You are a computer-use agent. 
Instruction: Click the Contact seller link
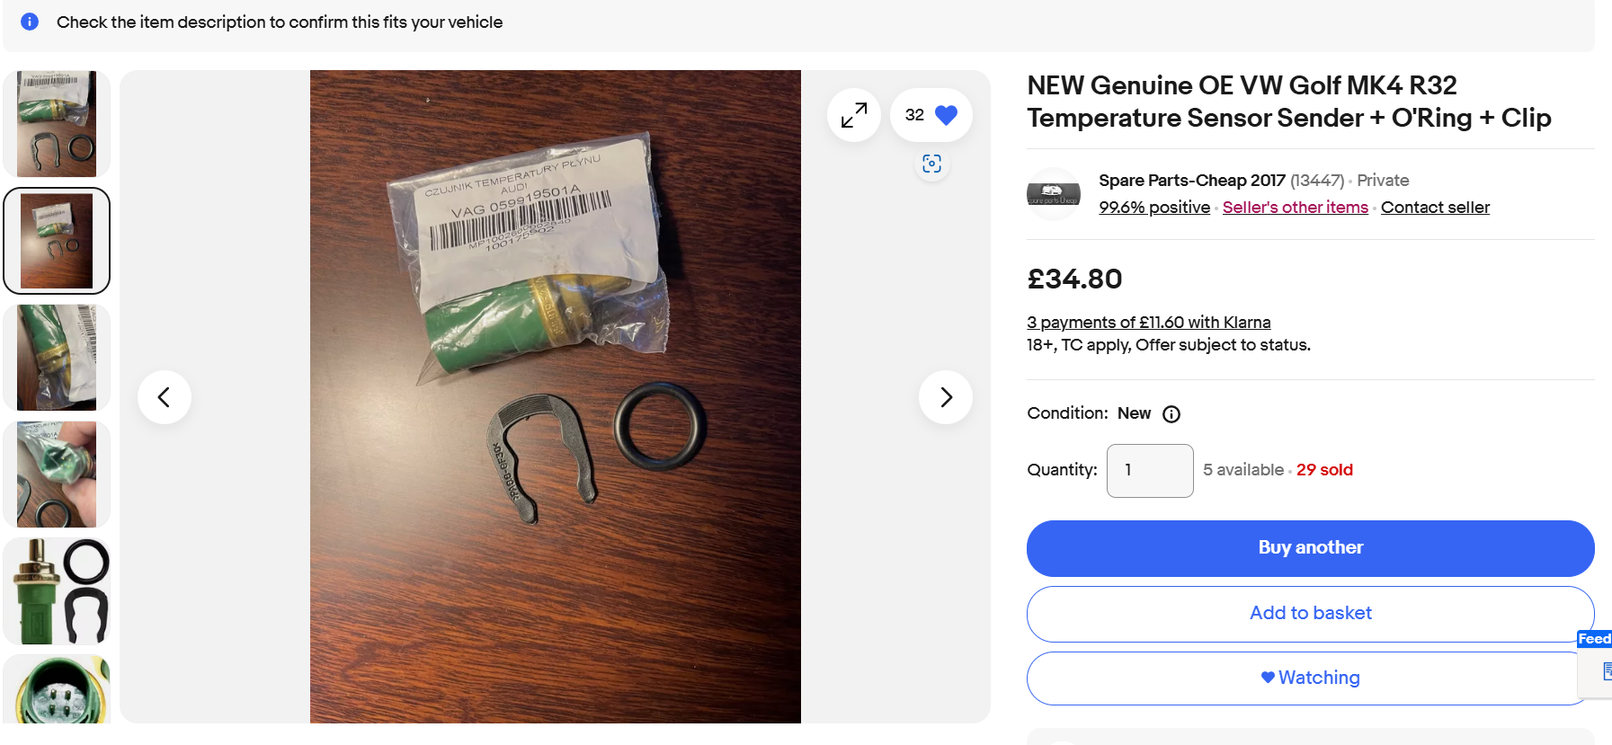[x=1435, y=208]
